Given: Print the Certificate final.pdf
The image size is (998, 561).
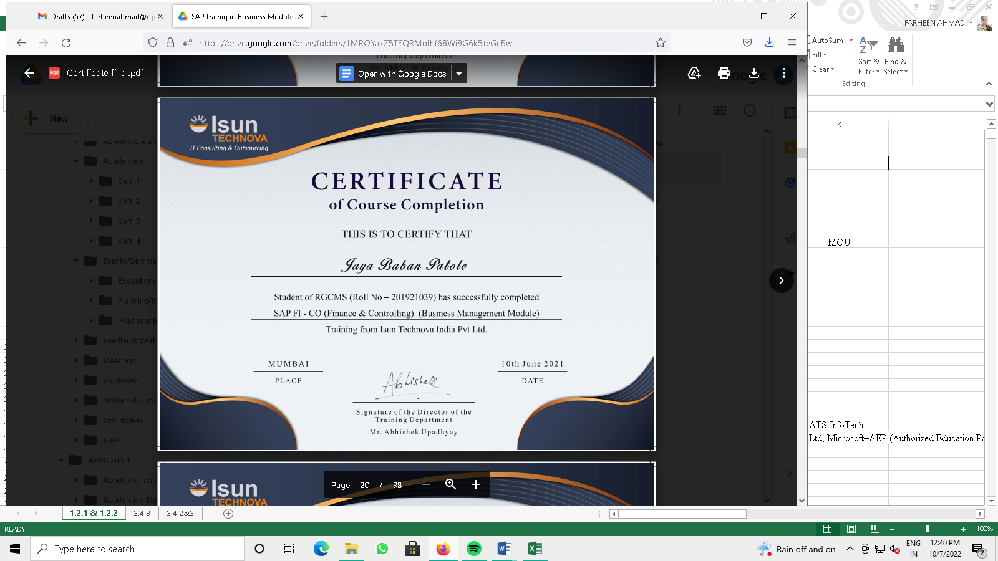Looking at the screenshot, I should (x=724, y=74).
